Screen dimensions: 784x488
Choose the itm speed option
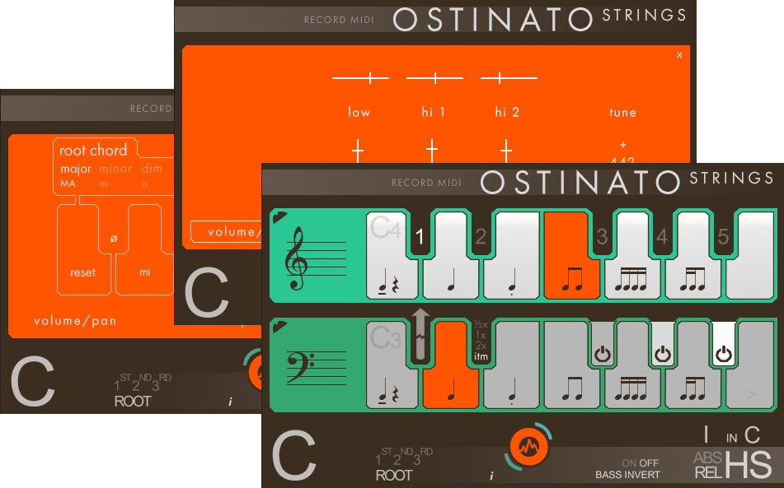pyautogui.click(x=481, y=356)
